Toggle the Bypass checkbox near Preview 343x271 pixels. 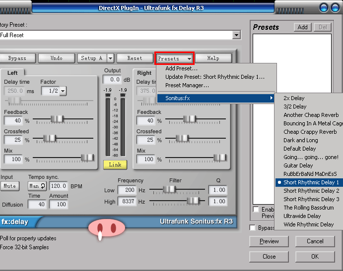point(252,227)
